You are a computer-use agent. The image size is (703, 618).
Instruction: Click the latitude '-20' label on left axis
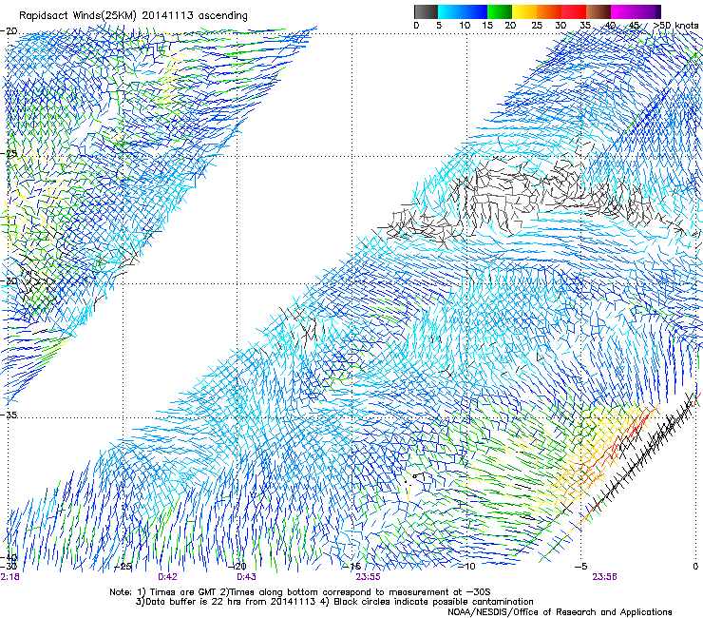pyautogui.click(x=9, y=31)
